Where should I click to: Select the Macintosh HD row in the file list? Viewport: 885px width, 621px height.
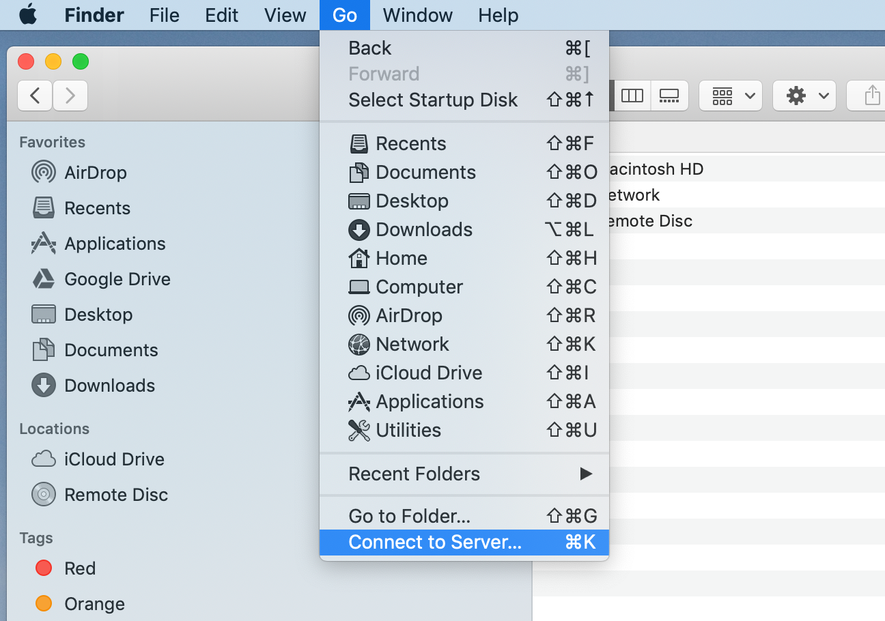[x=746, y=169]
